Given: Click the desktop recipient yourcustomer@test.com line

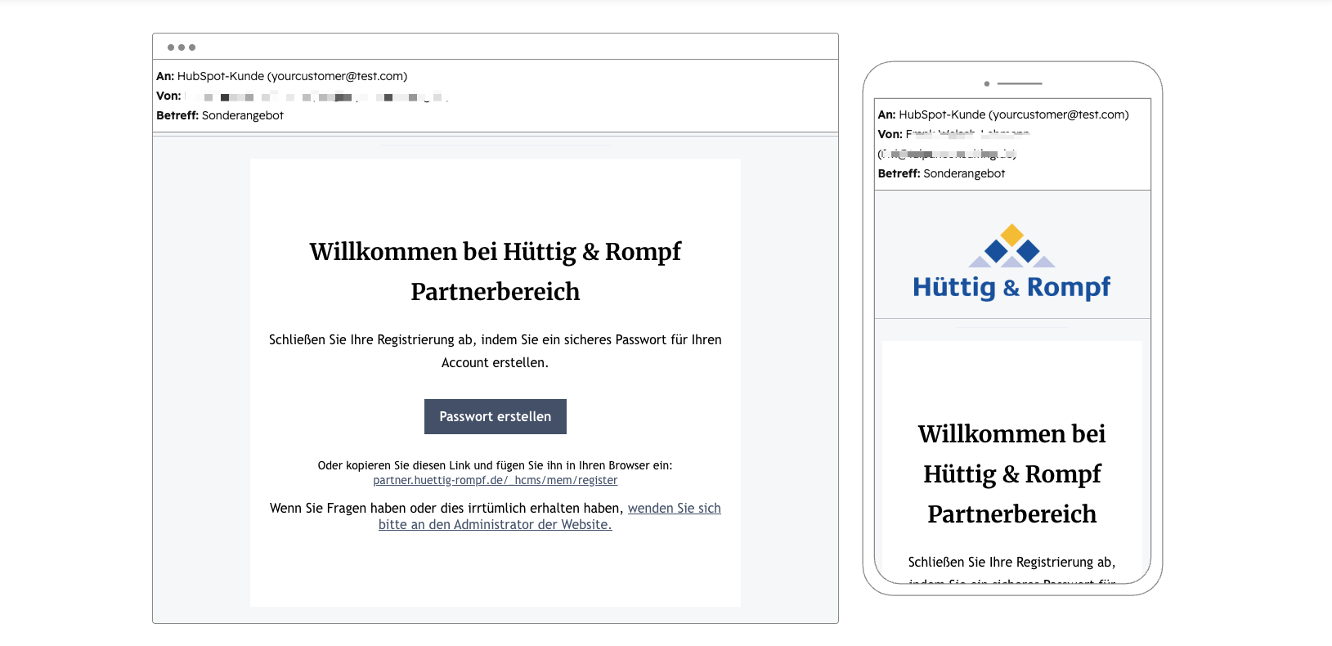Looking at the screenshot, I should tap(281, 76).
